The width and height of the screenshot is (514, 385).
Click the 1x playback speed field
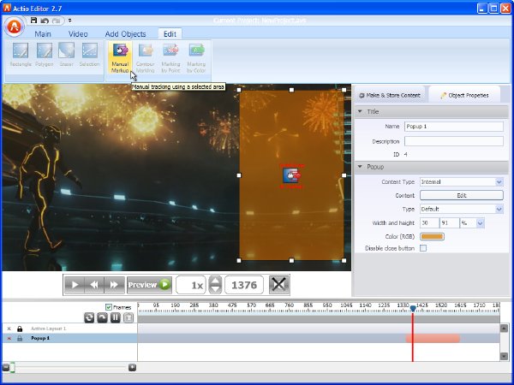191,285
